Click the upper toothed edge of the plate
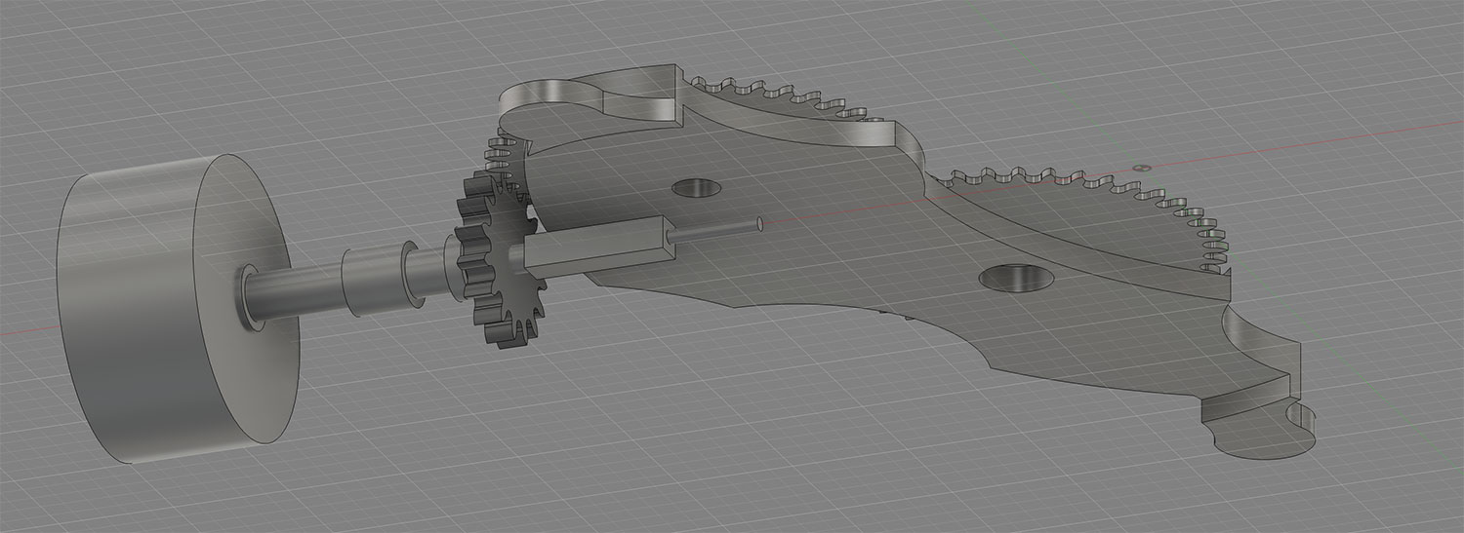Image resolution: width=1464 pixels, height=533 pixels. coord(781,95)
